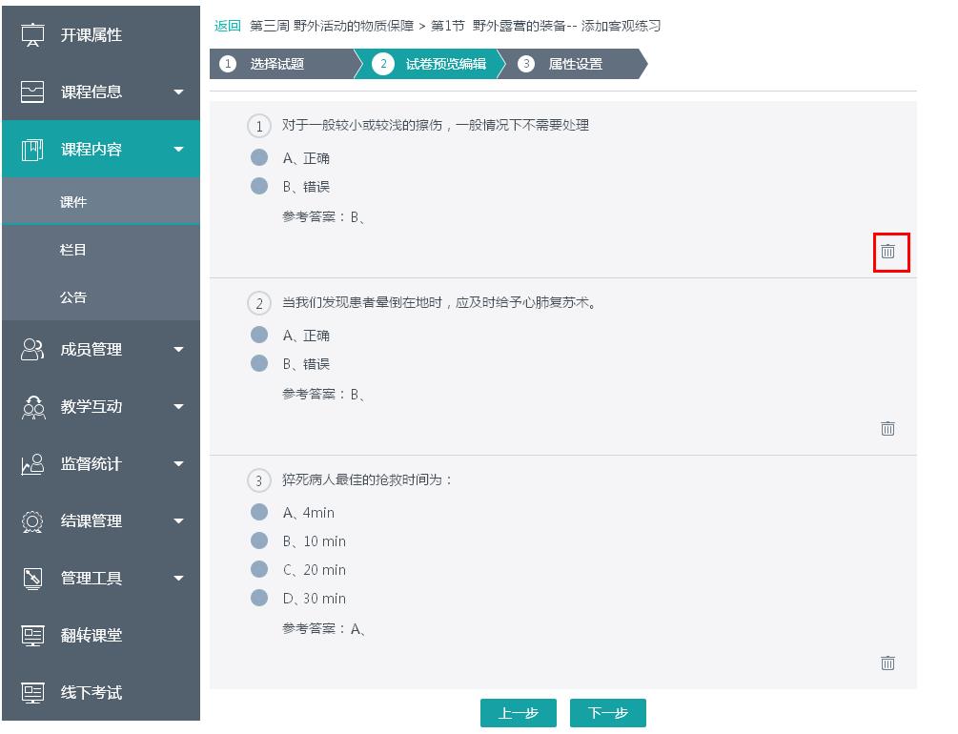Go back with the 上一步 button
This screenshot has width=958, height=734.
pos(519,713)
